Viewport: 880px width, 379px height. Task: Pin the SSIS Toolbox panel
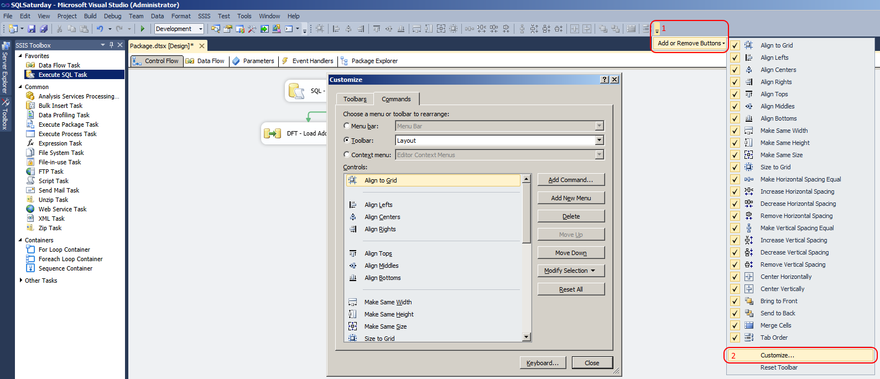point(111,45)
